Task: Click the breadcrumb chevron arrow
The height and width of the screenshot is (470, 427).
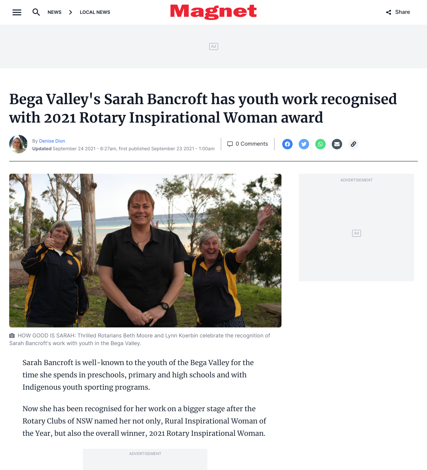Action: coord(71,12)
